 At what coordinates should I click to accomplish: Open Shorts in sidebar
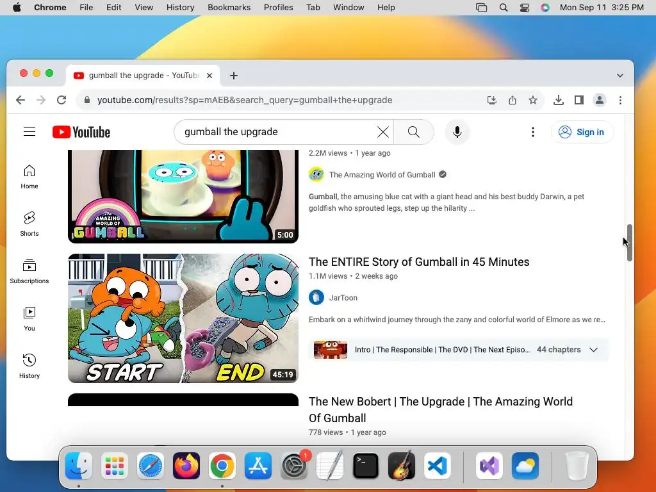pos(29,224)
